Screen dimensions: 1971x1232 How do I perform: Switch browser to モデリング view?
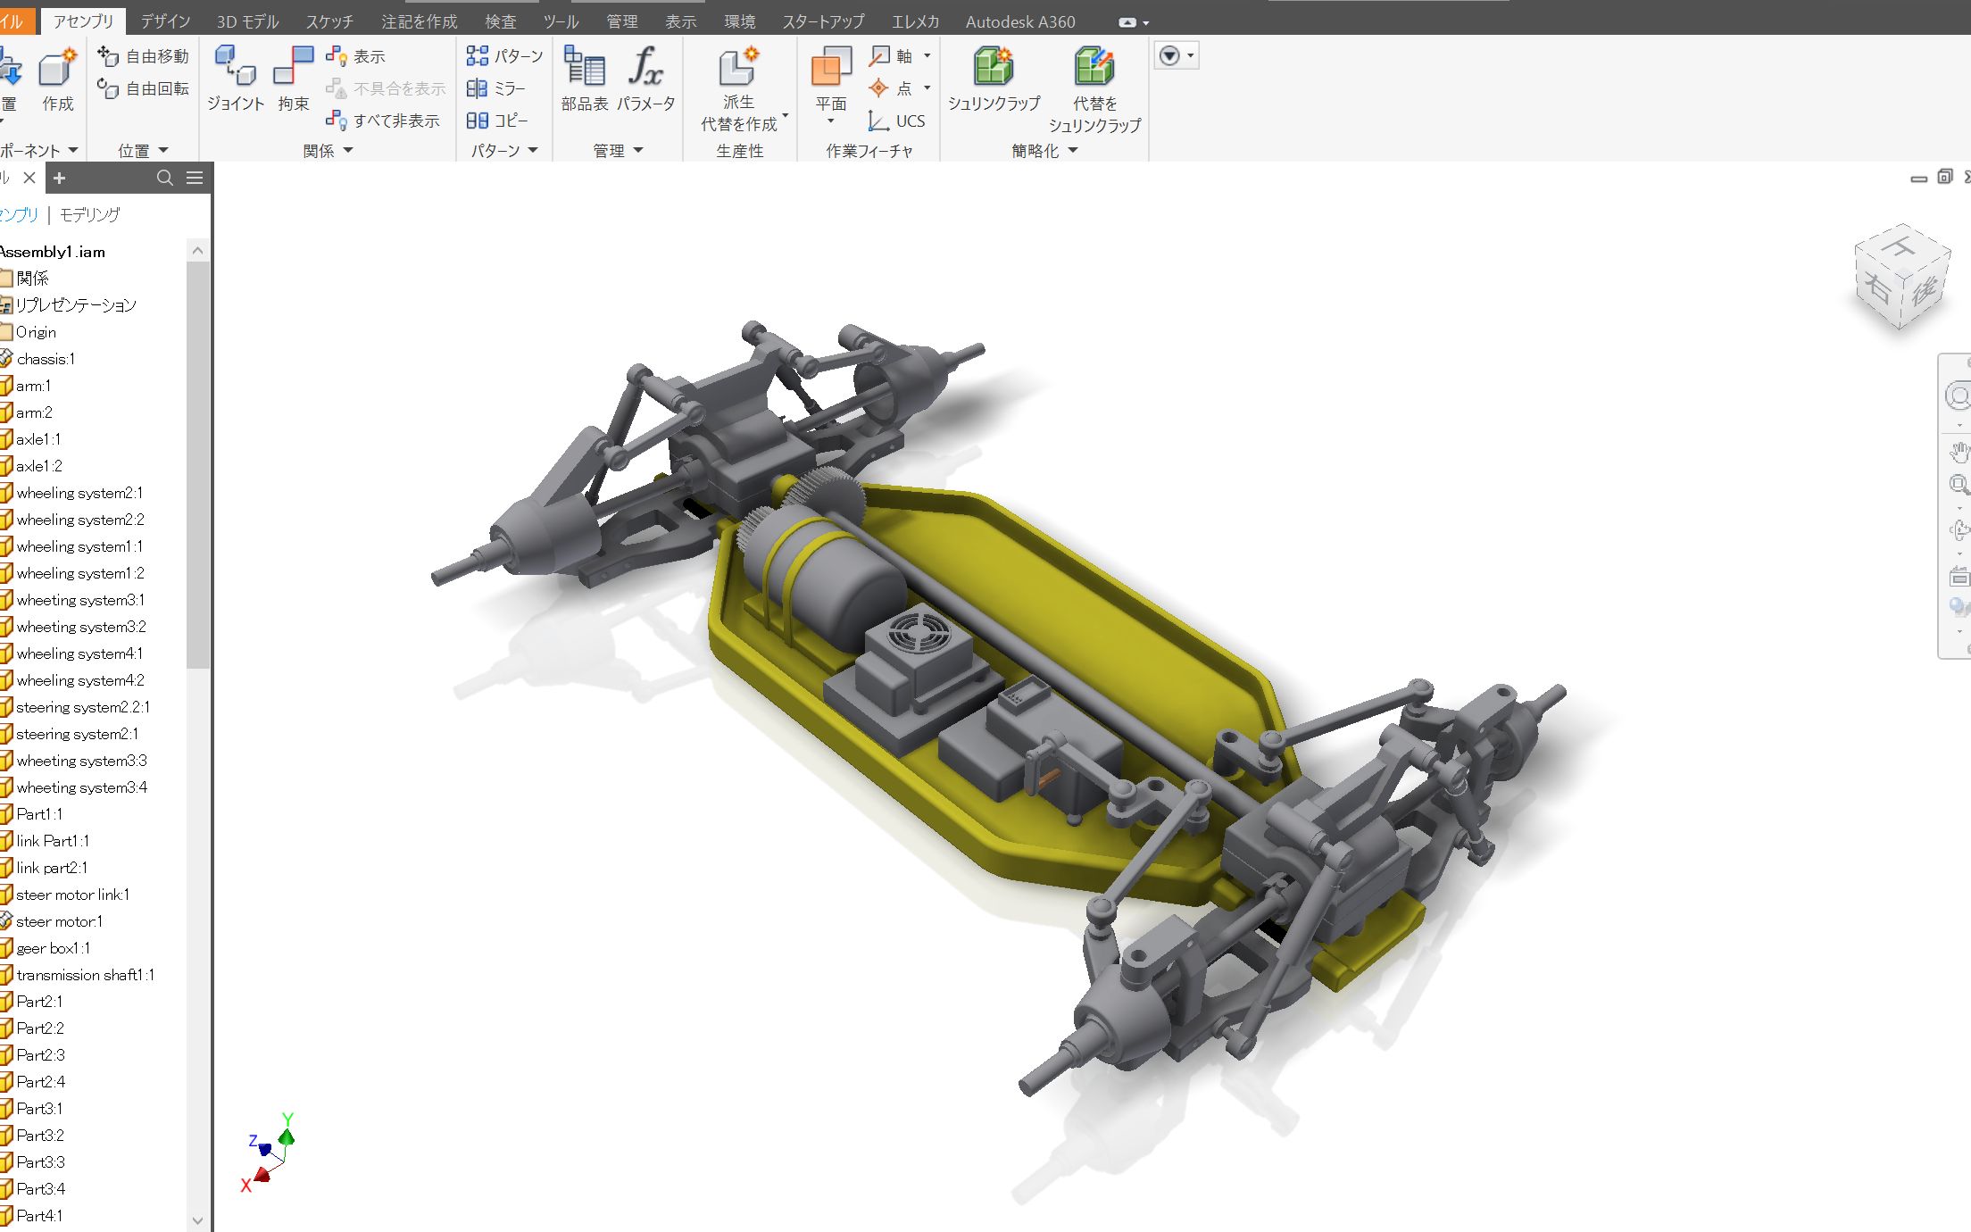pyautogui.click(x=89, y=215)
